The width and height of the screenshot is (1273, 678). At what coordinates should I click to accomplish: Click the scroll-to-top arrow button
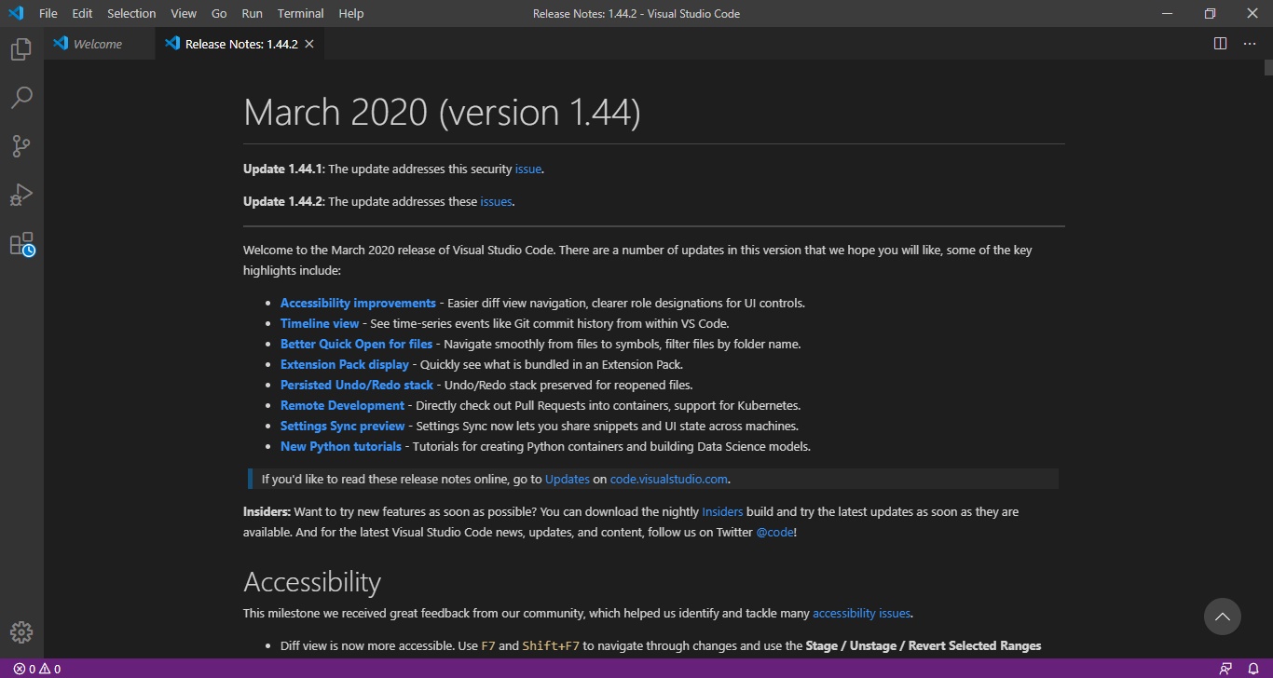[x=1223, y=616]
